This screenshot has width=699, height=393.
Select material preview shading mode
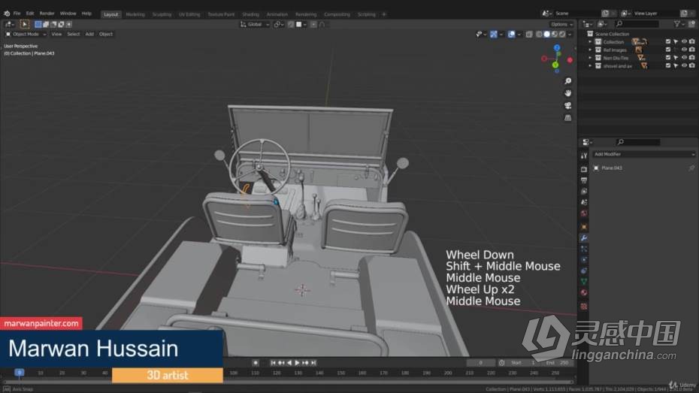coord(555,35)
